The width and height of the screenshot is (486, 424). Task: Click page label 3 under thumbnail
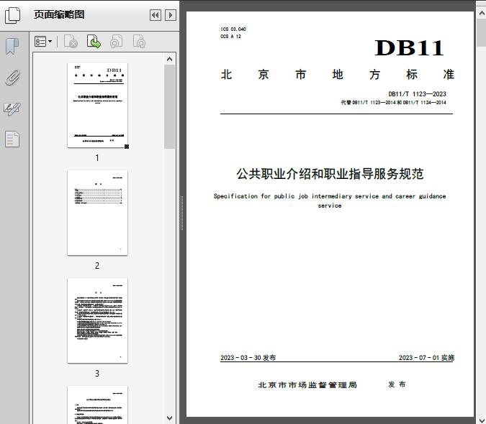click(97, 373)
